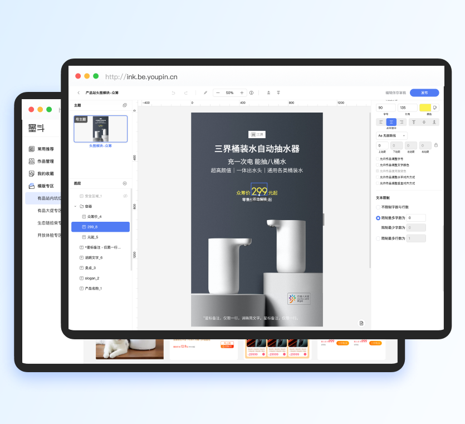Image resolution: width=465 pixels, height=424 pixels.
Task: Open 生态链拾柴专区 in the 墨斗 window sidebar
Action: 49,223
